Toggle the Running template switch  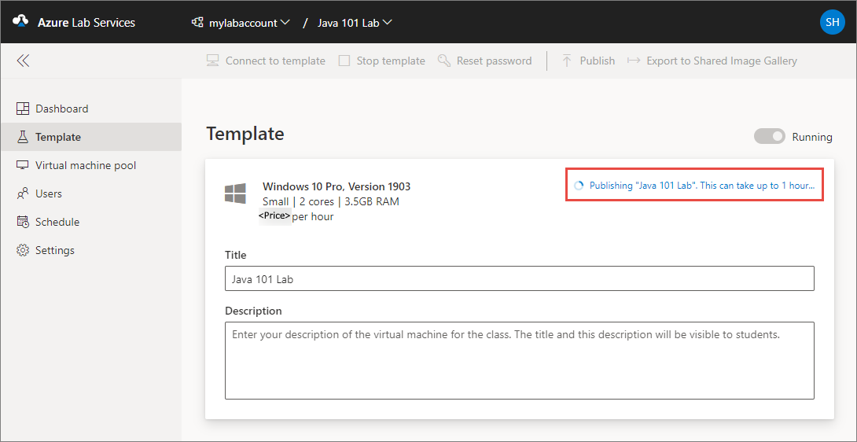tap(770, 137)
